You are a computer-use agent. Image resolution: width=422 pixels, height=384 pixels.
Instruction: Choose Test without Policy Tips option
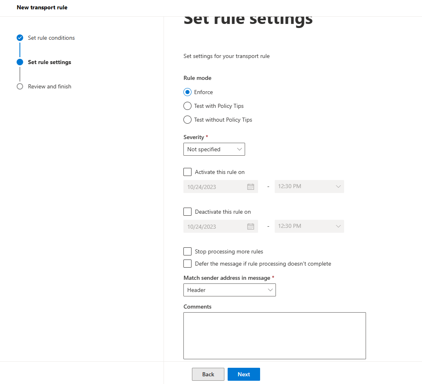187,120
